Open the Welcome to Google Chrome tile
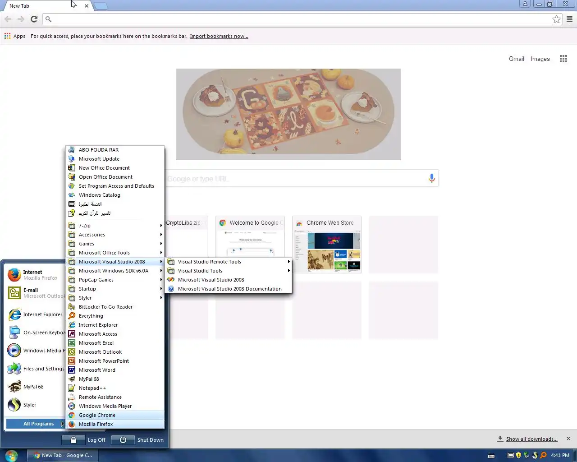 [250, 245]
